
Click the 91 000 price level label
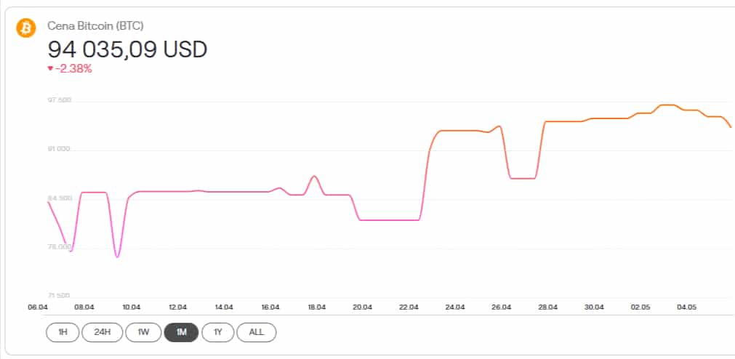[x=60, y=149]
